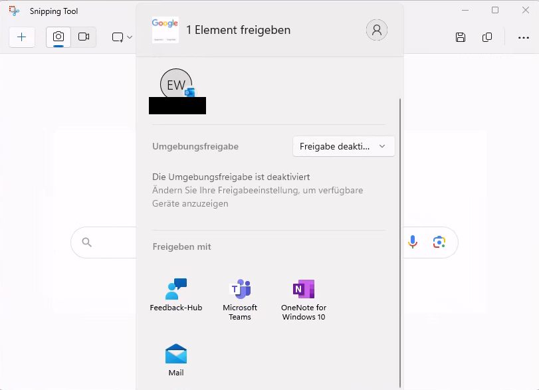539x390 pixels.
Task: Click the Google search magnifier icon
Action: pyautogui.click(x=86, y=243)
